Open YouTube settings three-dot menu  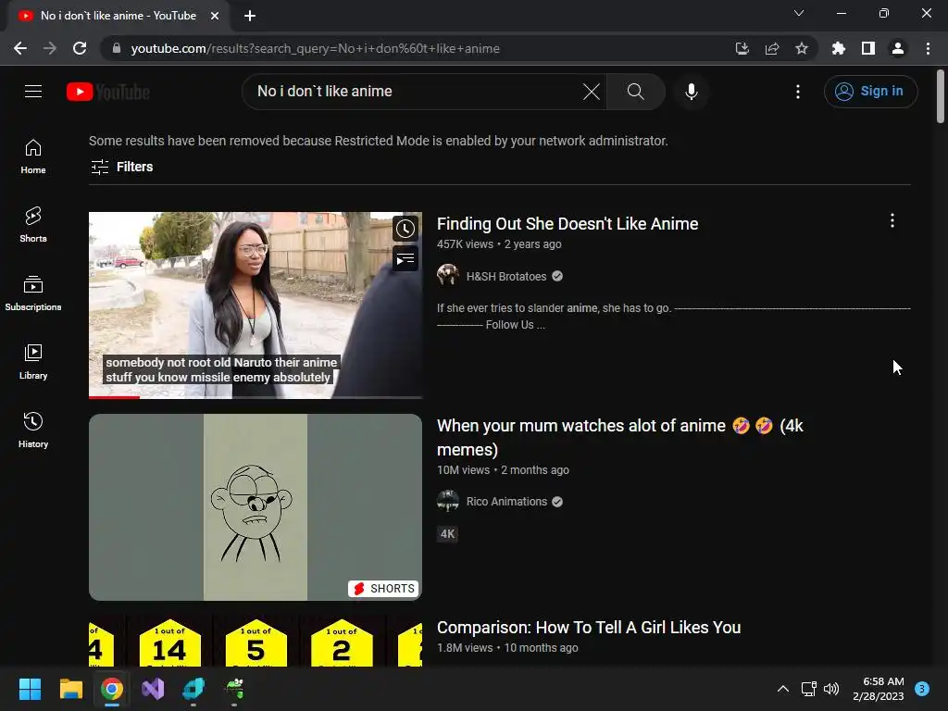click(798, 92)
